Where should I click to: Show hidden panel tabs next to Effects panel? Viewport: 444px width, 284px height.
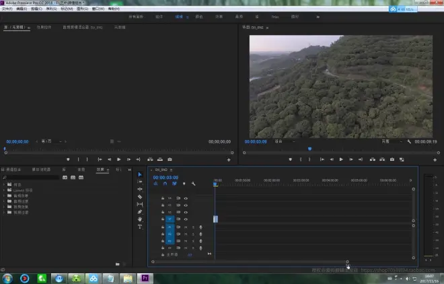[x=129, y=170]
